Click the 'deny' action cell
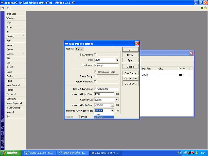 (x=184, y=75)
